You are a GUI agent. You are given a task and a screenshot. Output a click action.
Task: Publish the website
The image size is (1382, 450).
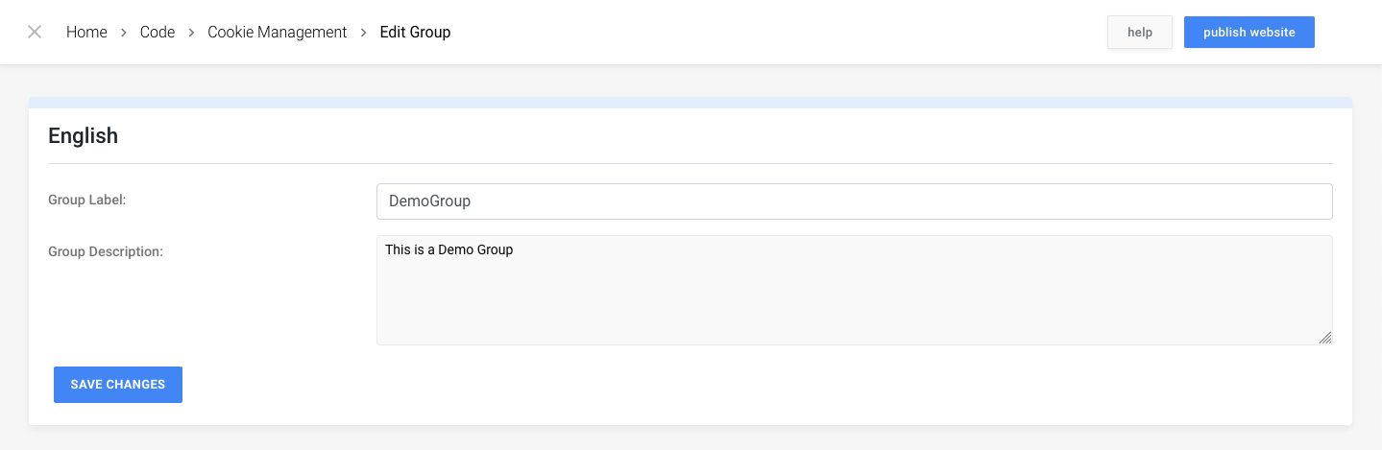tap(1249, 32)
